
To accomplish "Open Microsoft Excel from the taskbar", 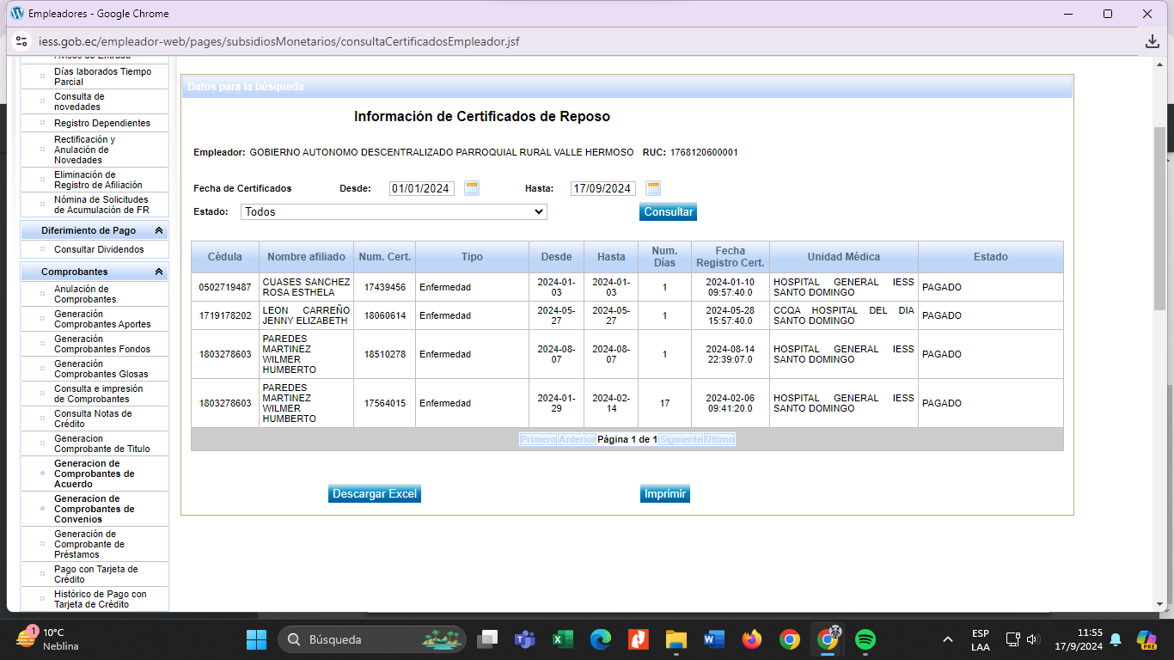I will 562,639.
